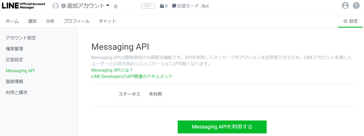The image size is (364, 136).
Task: Open the Messaging APIとは？ link
Action: pyautogui.click(x=112, y=70)
